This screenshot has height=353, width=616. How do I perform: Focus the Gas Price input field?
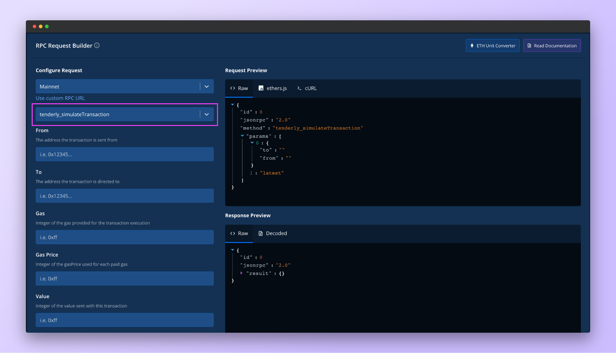[x=124, y=279]
